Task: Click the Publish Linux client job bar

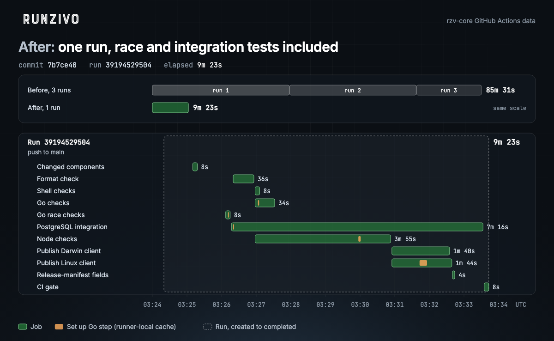Action: pos(422,263)
